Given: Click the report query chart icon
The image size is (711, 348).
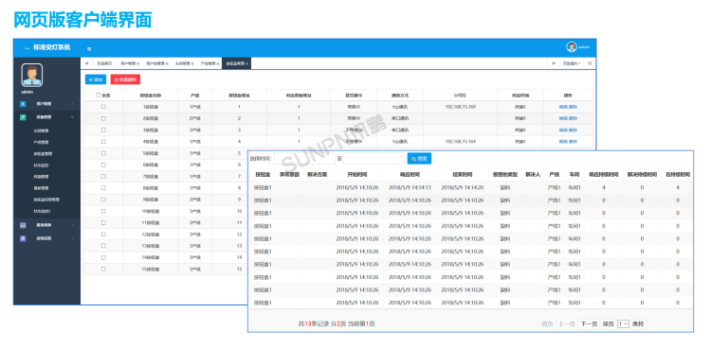Looking at the screenshot, I should 23,225.
